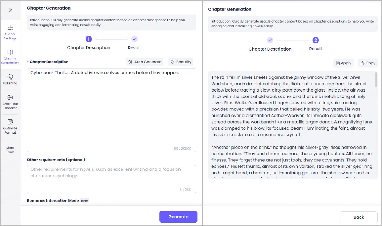Image resolution: width=382 pixels, height=226 pixels.
Task: Expand the sidebar with double-chevron icon
Action: coord(10,10)
